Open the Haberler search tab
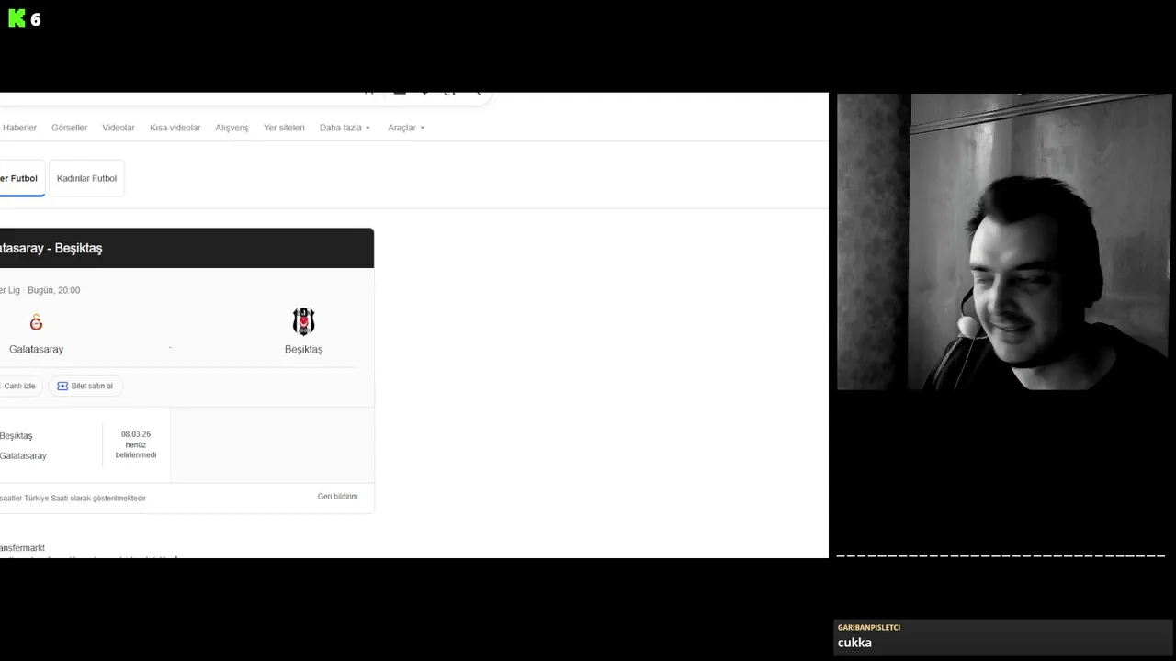This screenshot has width=1176, height=661. [19, 128]
